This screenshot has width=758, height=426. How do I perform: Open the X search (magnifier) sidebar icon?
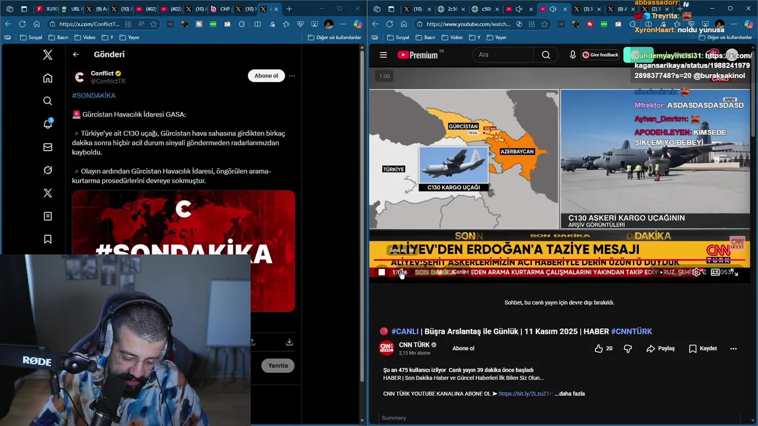pos(48,101)
